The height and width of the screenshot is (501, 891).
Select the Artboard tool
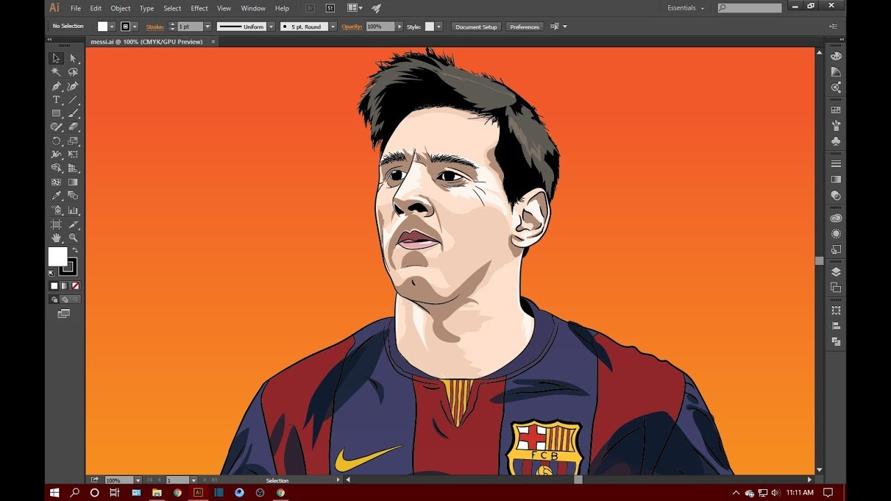[56, 224]
